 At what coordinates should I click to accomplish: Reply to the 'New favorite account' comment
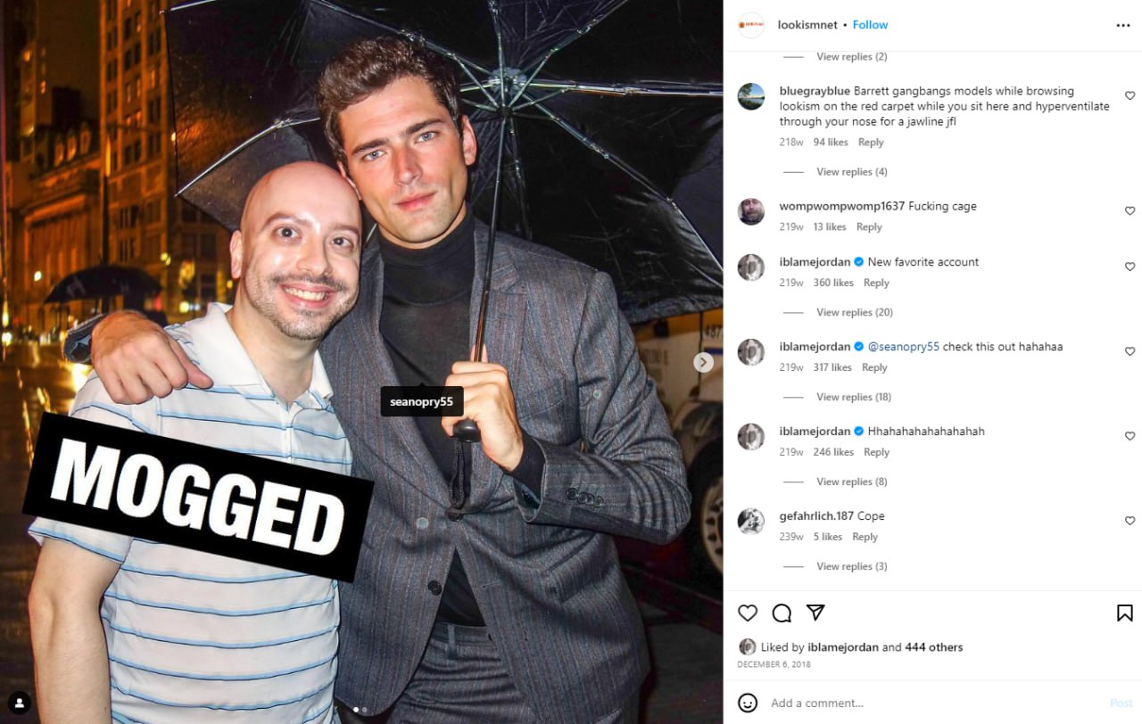(x=876, y=283)
